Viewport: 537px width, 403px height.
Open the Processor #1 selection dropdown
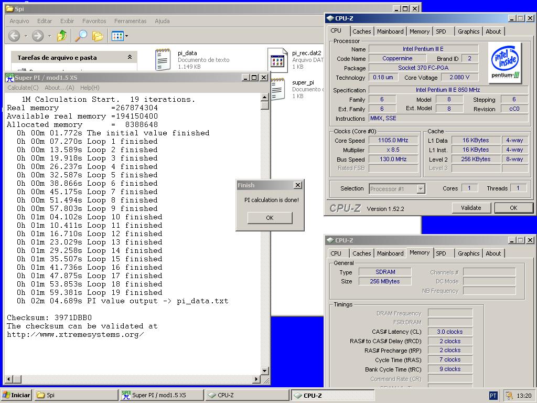[x=421, y=188]
